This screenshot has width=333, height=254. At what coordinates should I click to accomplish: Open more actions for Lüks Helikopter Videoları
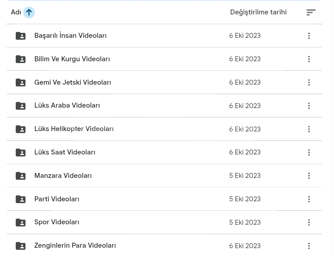tap(309, 129)
